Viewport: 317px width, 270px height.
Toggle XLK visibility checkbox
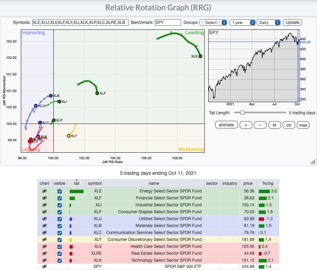60,261
